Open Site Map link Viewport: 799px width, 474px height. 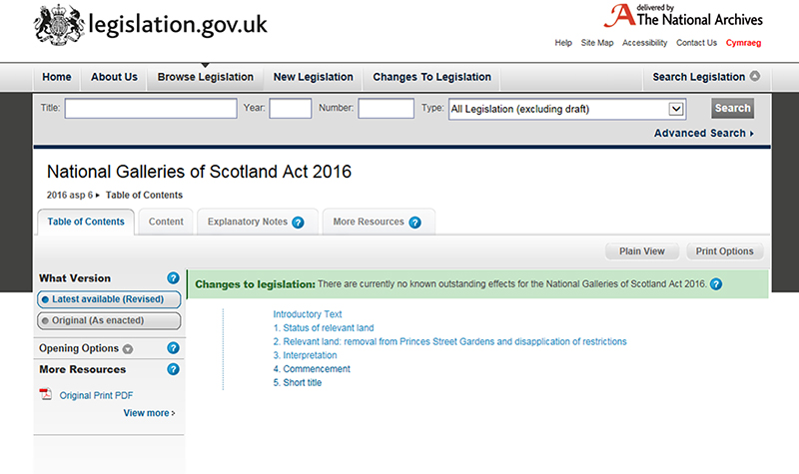point(596,43)
